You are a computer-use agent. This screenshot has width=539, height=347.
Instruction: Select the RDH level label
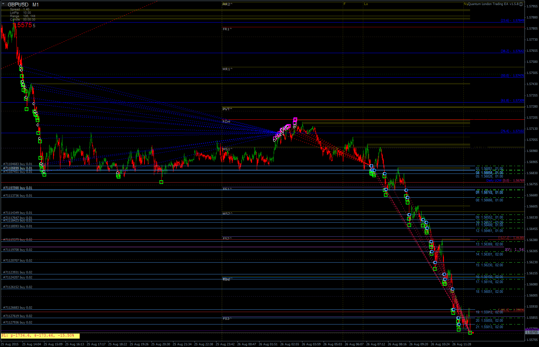tap(226, 122)
